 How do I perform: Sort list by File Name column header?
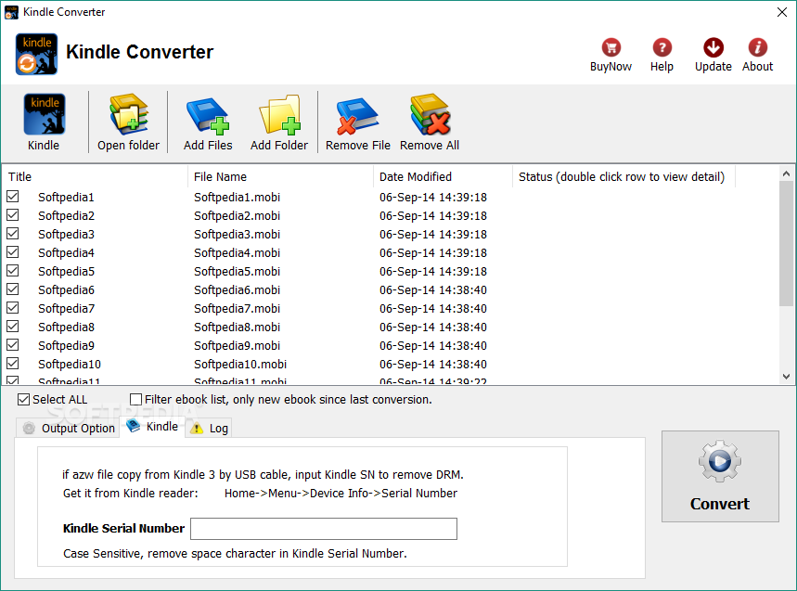coord(280,176)
